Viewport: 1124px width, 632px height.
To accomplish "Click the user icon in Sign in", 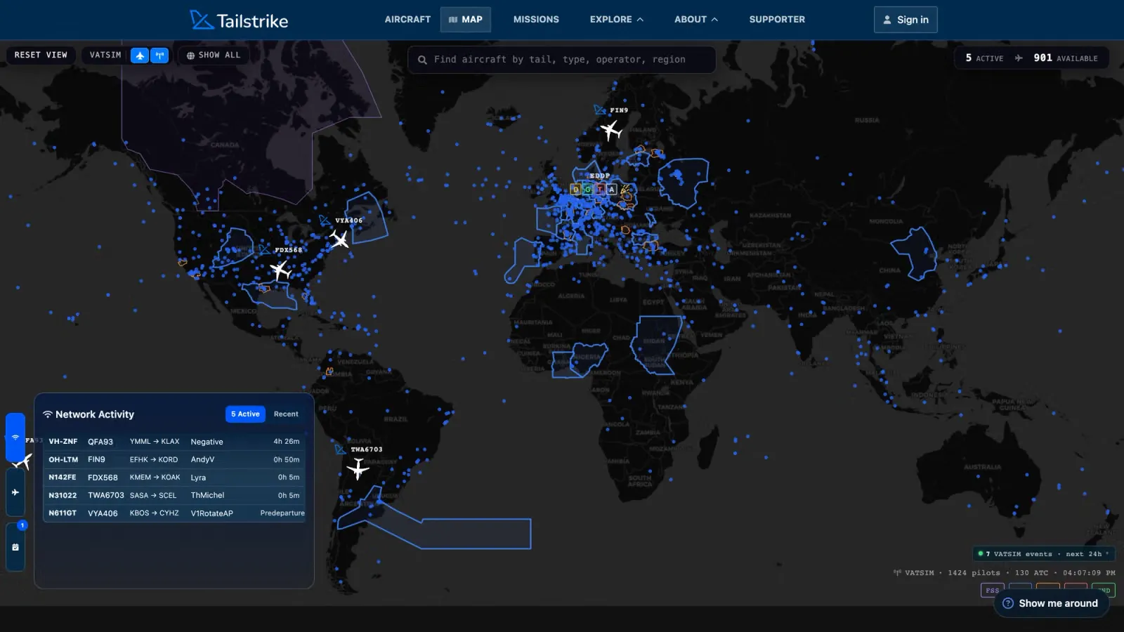I will click(x=887, y=20).
